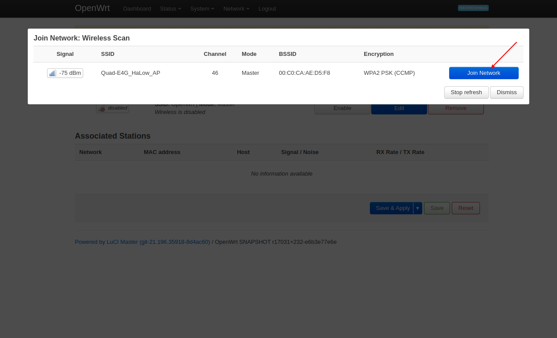Click the signal strength bars icon
This screenshot has width=557, height=338.
point(52,73)
